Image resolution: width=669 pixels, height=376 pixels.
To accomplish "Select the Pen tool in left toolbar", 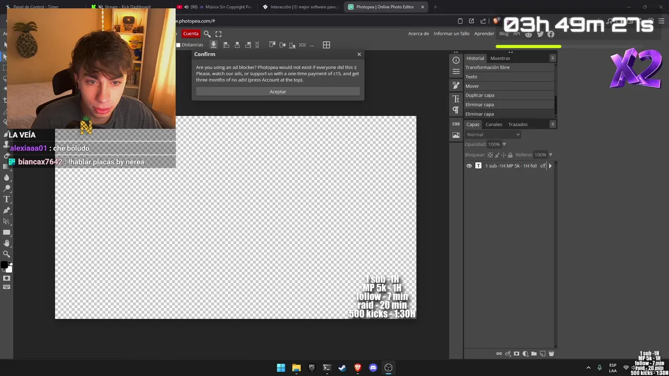I will [x=7, y=210].
